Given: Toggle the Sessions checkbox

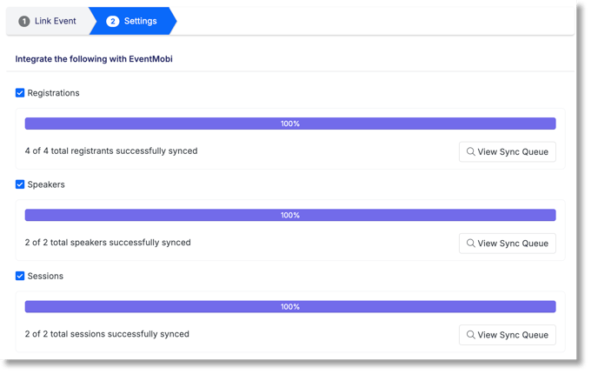Looking at the screenshot, I should tap(20, 276).
